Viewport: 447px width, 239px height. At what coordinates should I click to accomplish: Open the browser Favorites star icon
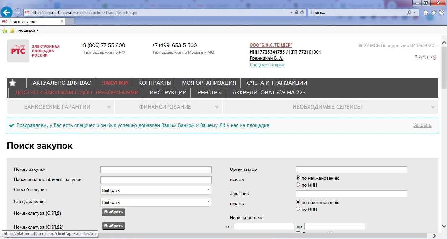[x=434, y=12]
